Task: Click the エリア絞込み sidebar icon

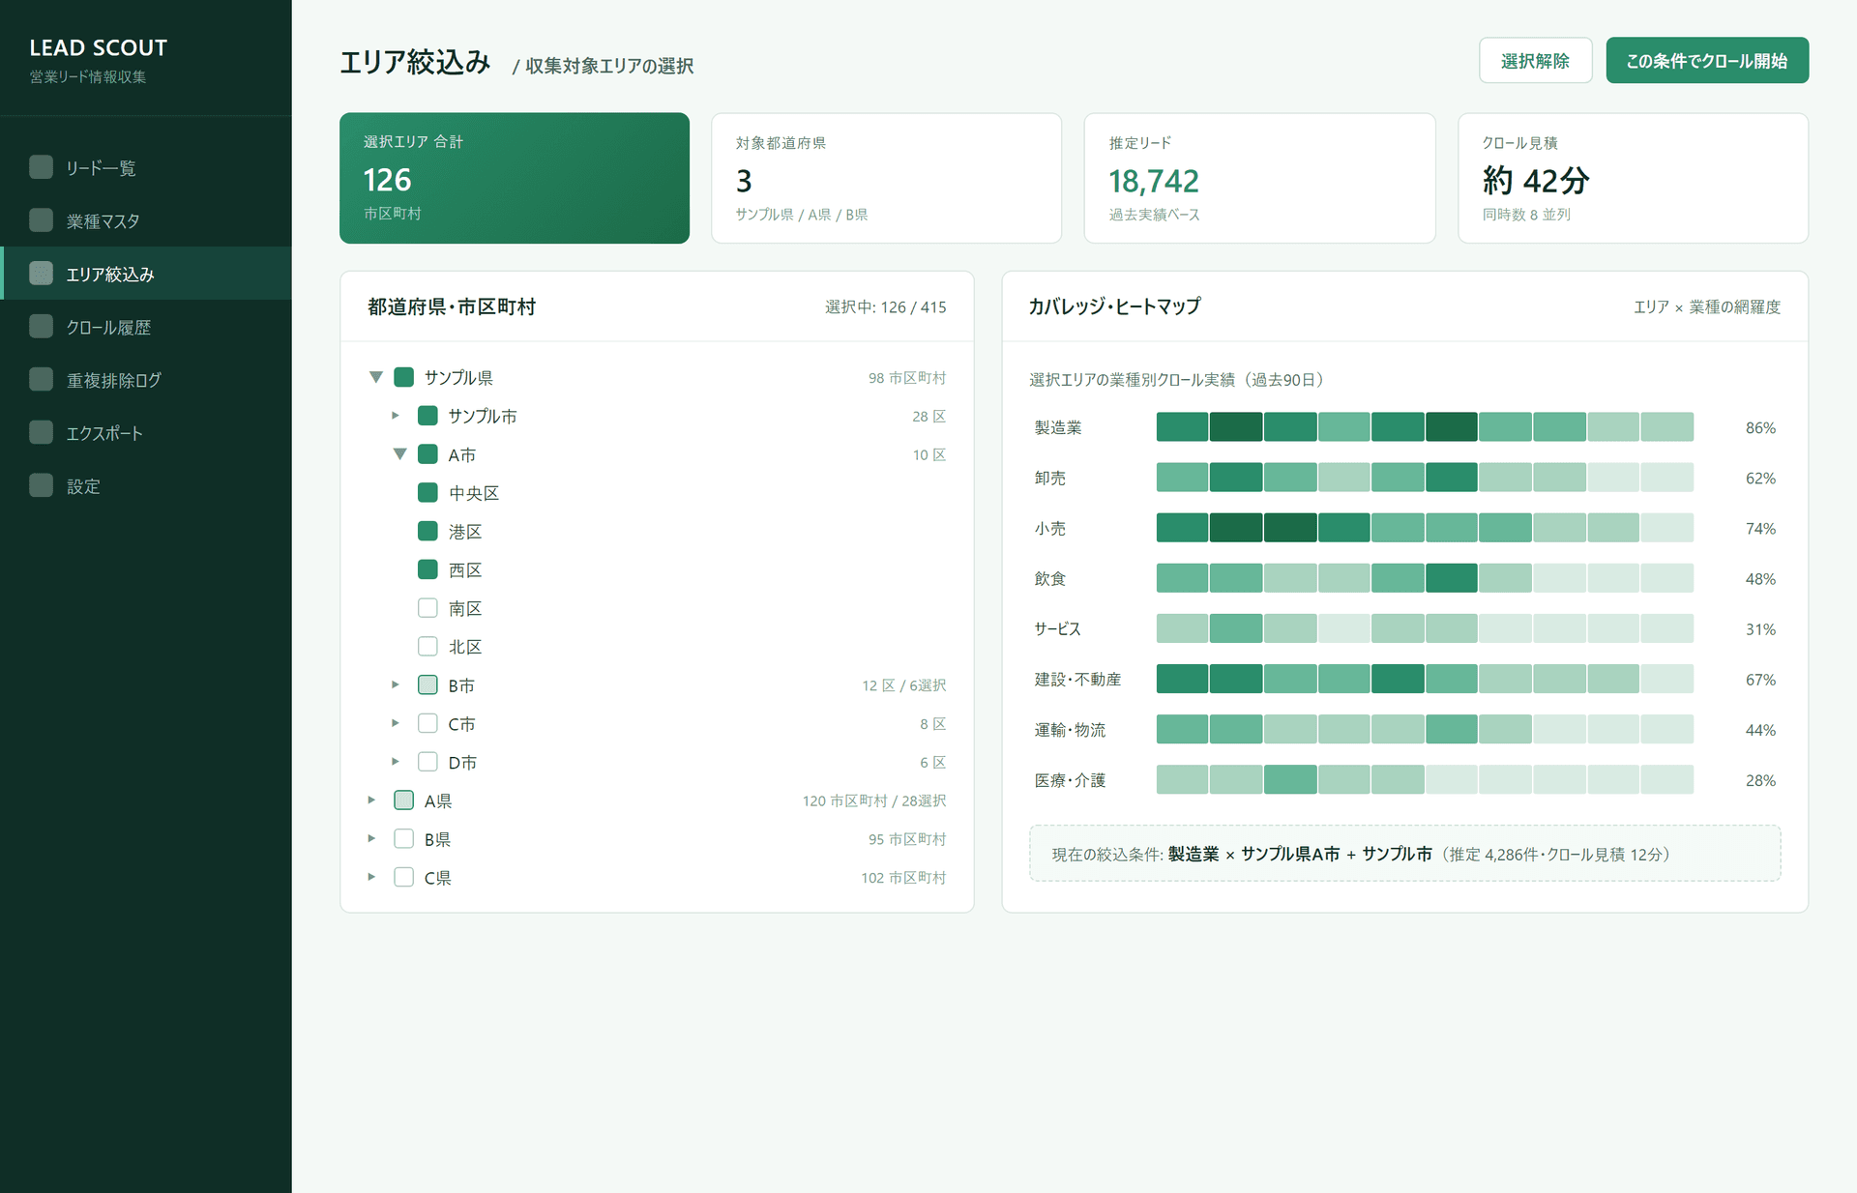Action: coord(41,274)
